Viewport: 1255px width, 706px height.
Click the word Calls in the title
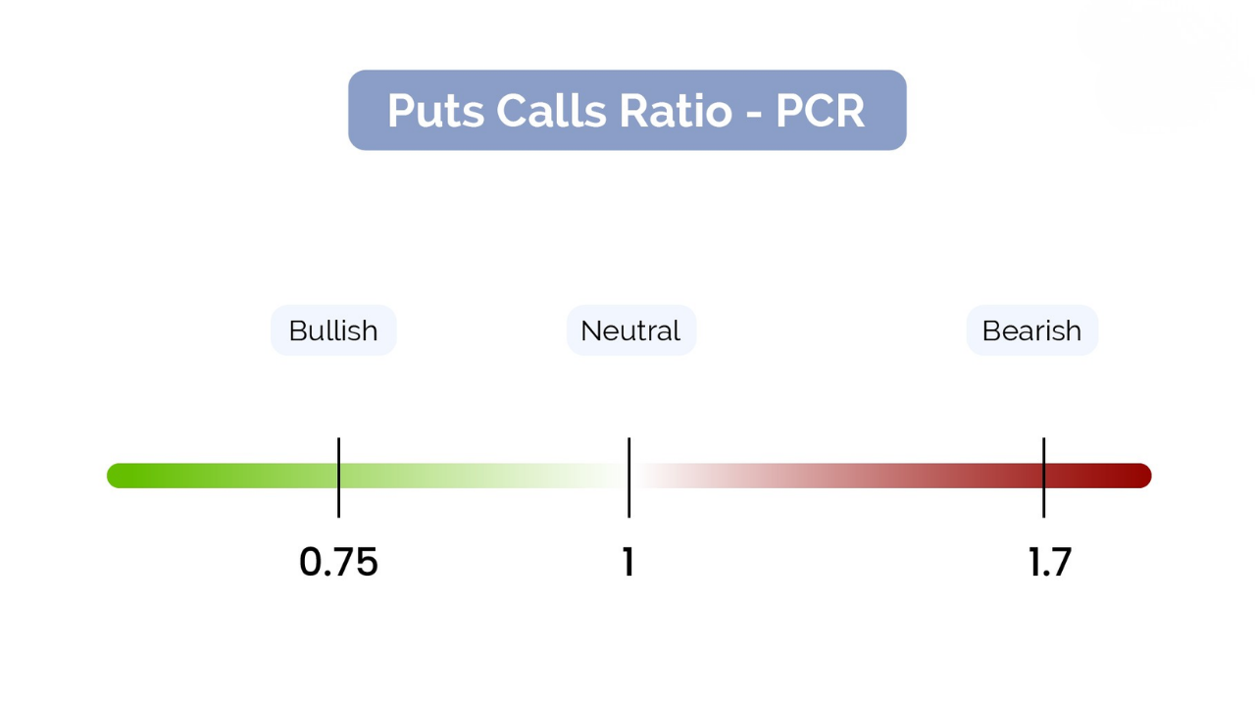pyautogui.click(x=552, y=111)
